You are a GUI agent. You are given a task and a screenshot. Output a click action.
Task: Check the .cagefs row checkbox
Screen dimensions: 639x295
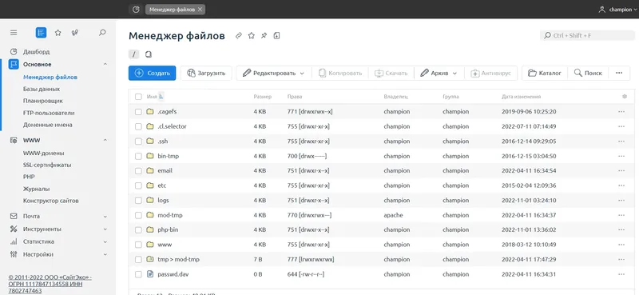(x=138, y=111)
